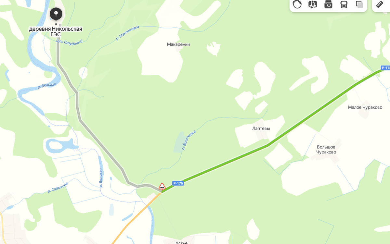Viewport: 390px width, 244px height.
Task: Open street panoramas layer
Action: pos(313,4)
